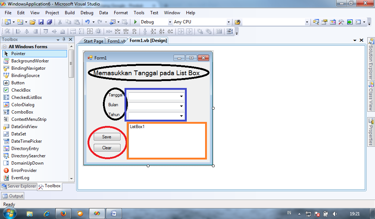Screen dimensions: 375x219
Task: Click the Navigate Backward icon
Action: tap(113, 22)
